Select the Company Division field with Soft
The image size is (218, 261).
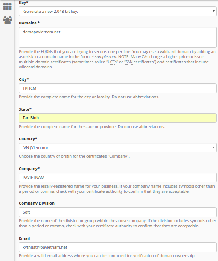pos(118,212)
